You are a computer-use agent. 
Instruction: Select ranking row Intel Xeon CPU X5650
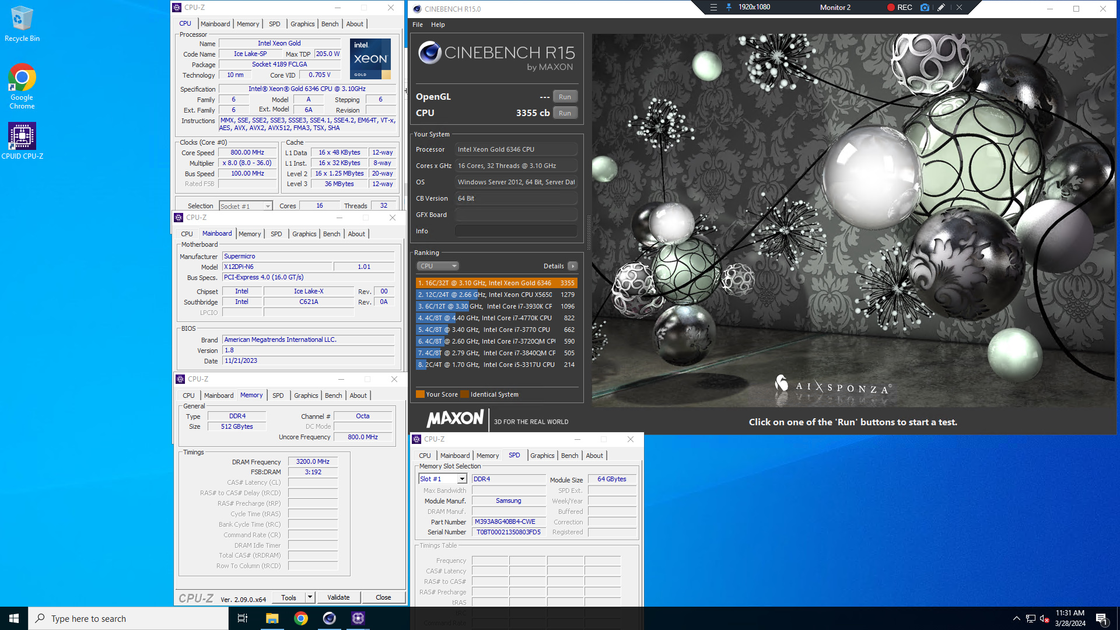pyautogui.click(x=496, y=295)
